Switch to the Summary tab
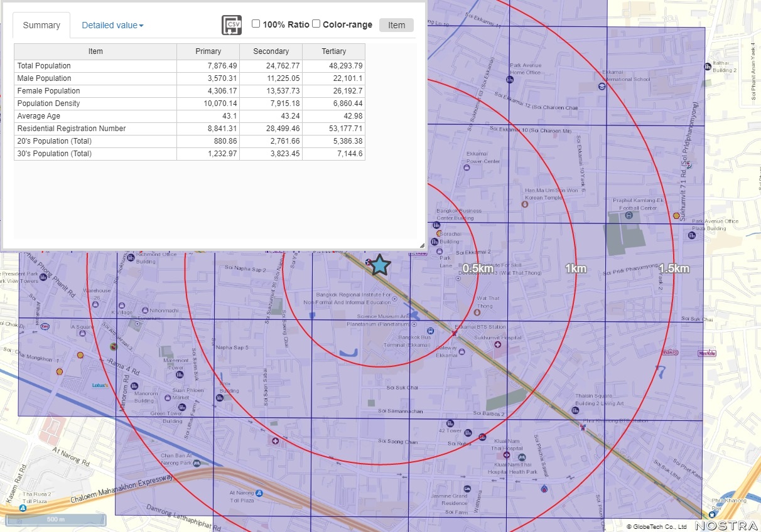Viewport: 761px width, 532px height. click(41, 25)
